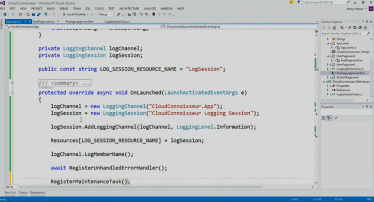Click the Save All toolbar icon
374x202 pixels.
point(38,14)
